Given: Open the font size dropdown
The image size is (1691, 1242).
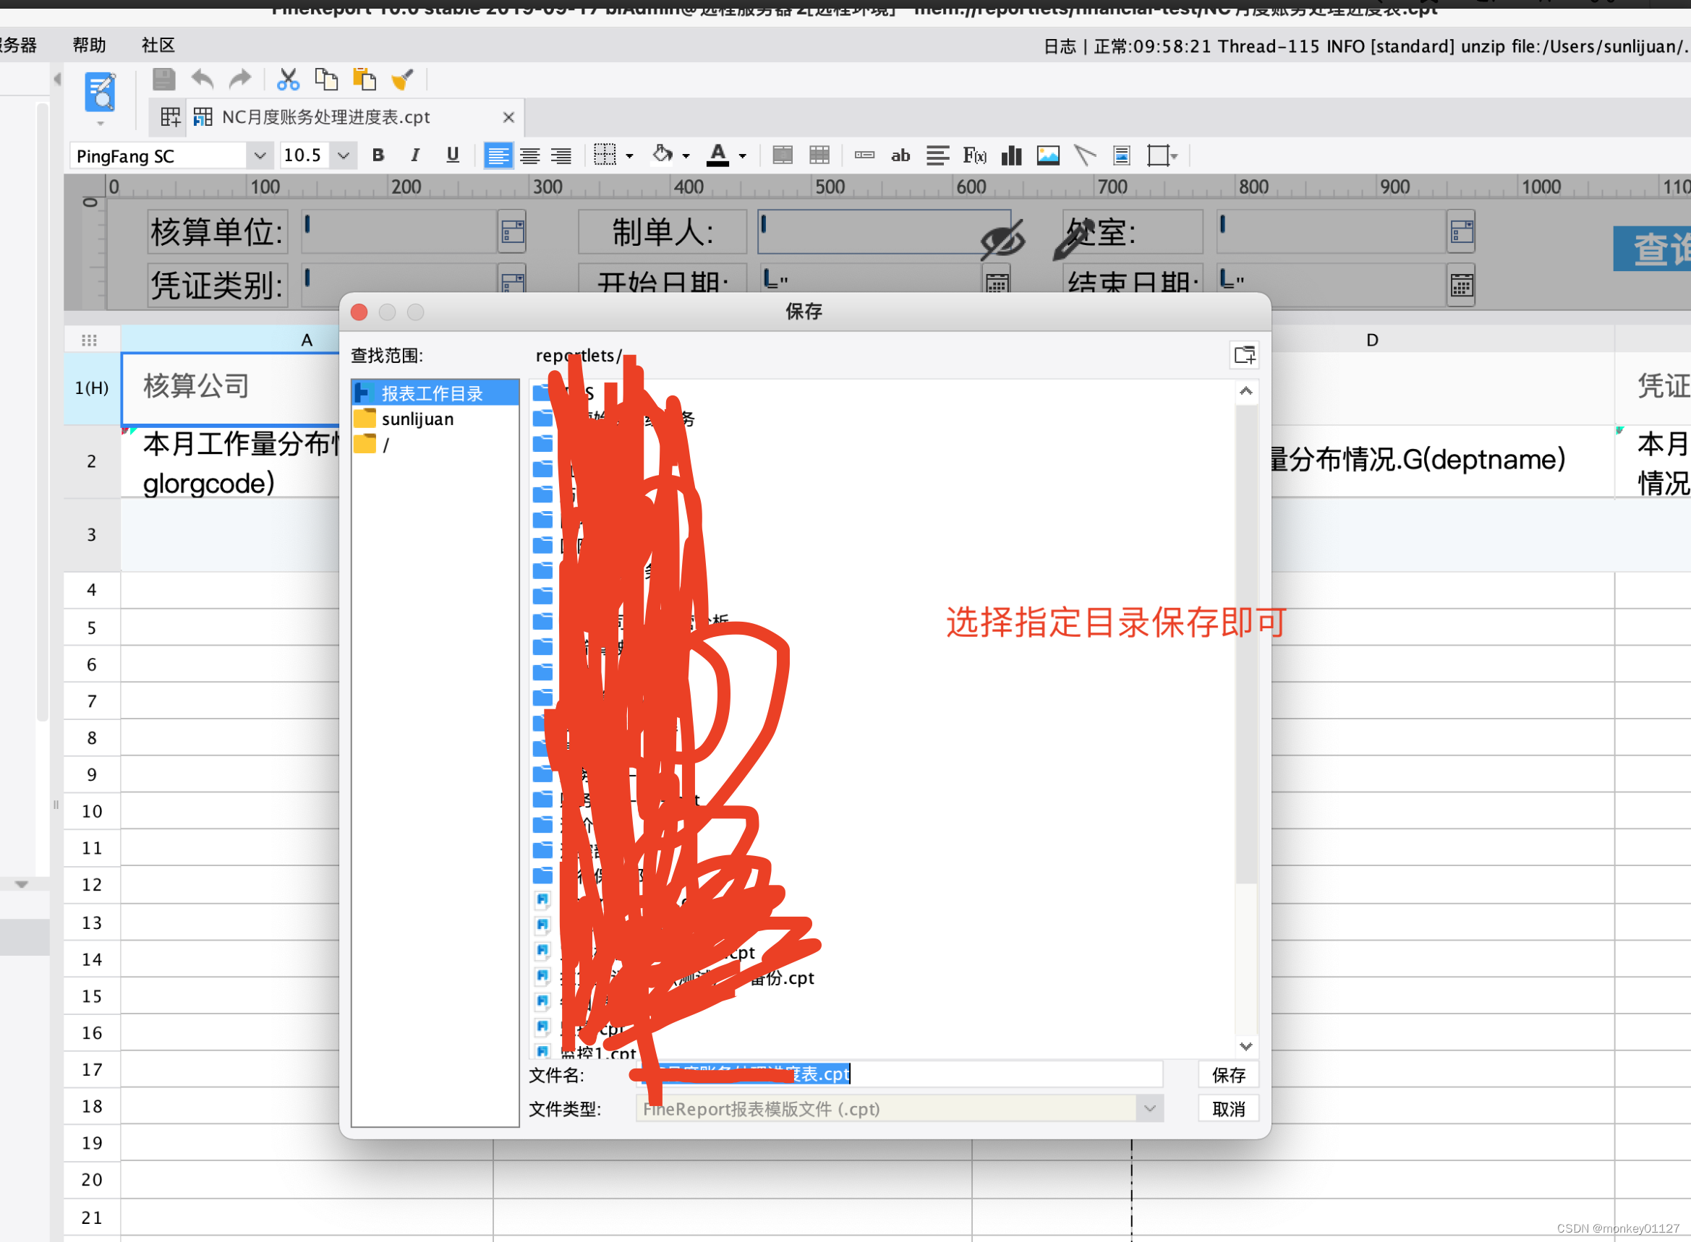Looking at the screenshot, I should [x=343, y=155].
